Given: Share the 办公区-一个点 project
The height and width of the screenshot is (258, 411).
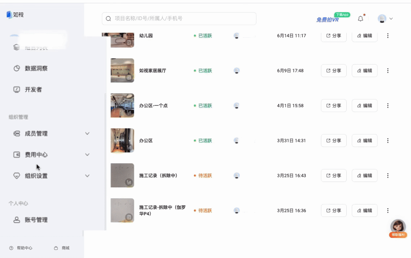Looking at the screenshot, I should click(334, 106).
